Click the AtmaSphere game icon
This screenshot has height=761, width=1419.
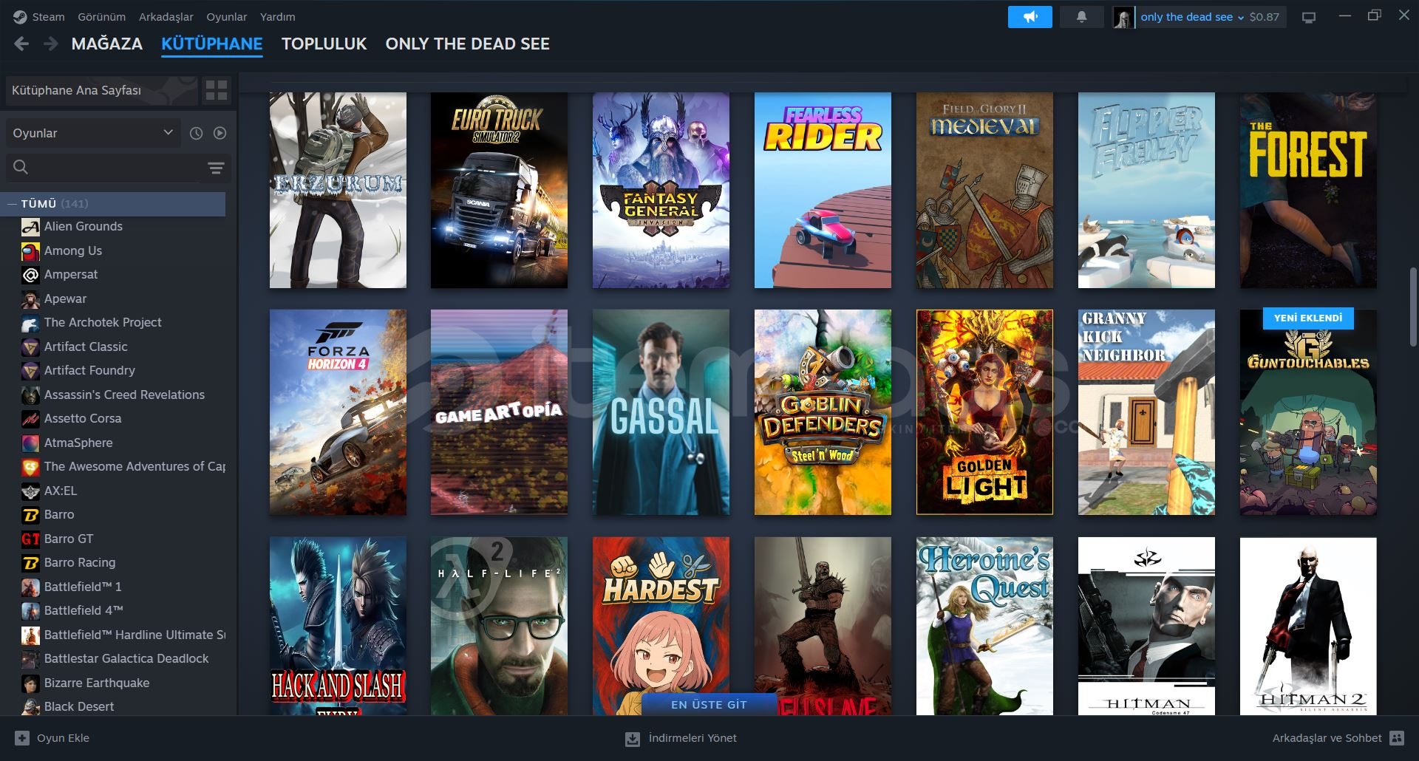pos(30,443)
